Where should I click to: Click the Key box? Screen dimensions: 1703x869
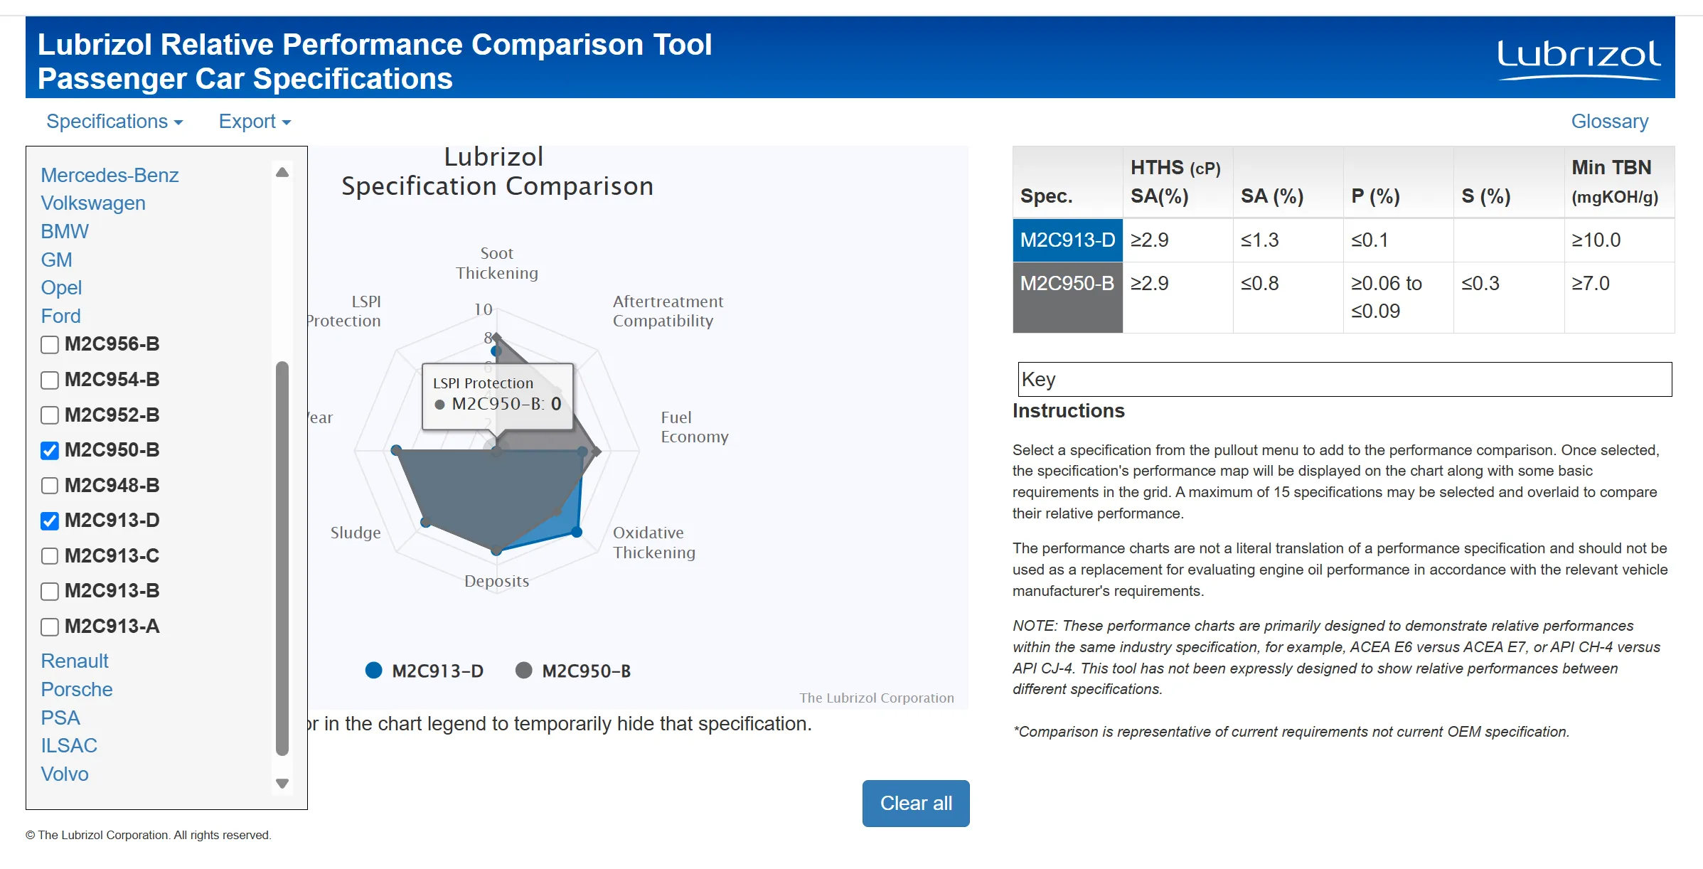(x=1345, y=379)
